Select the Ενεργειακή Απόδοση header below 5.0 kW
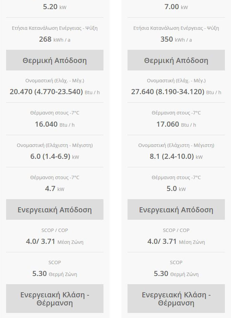This screenshot has height=318, width=231. [x=176, y=210]
